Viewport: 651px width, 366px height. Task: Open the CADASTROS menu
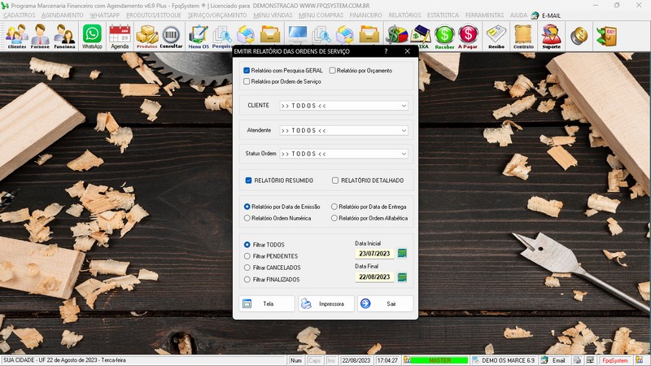[x=20, y=15]
